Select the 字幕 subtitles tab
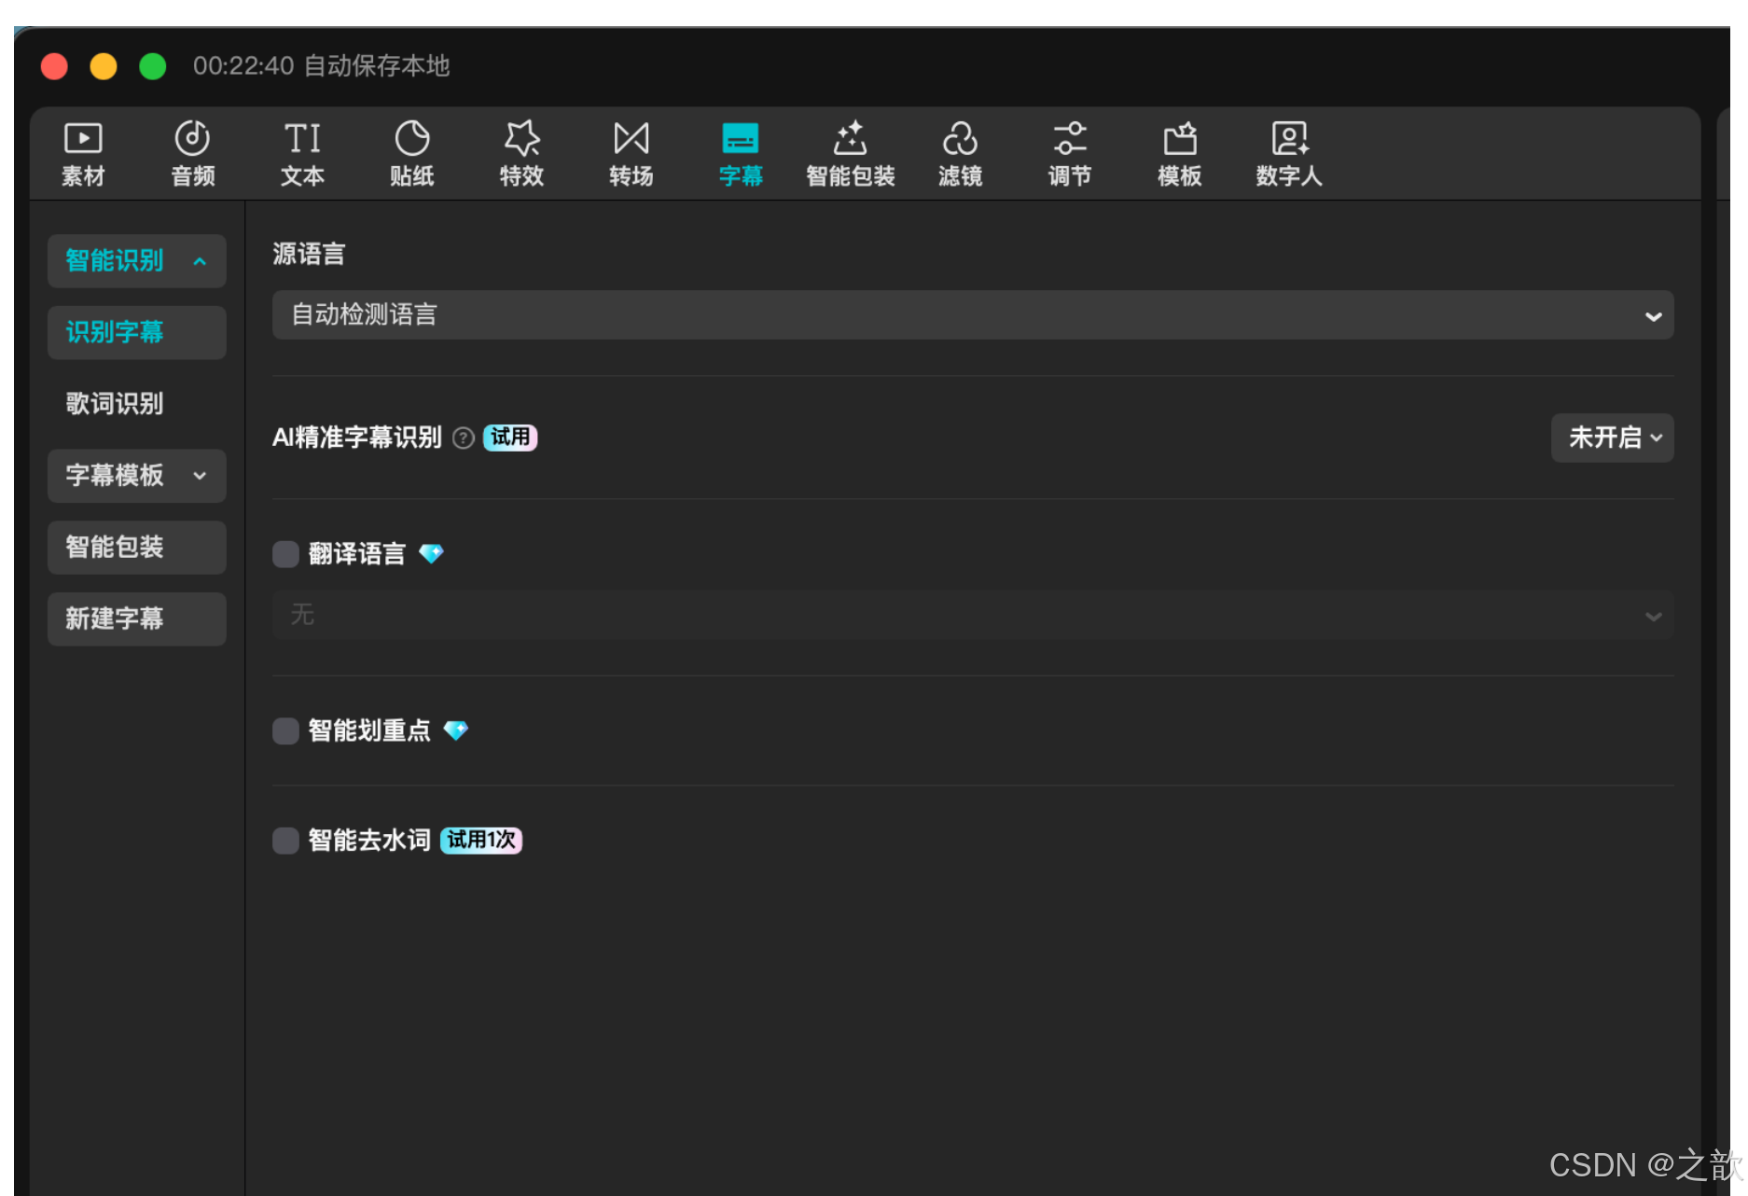Viewport: 1748px width, 1196px height. (741, 155)
